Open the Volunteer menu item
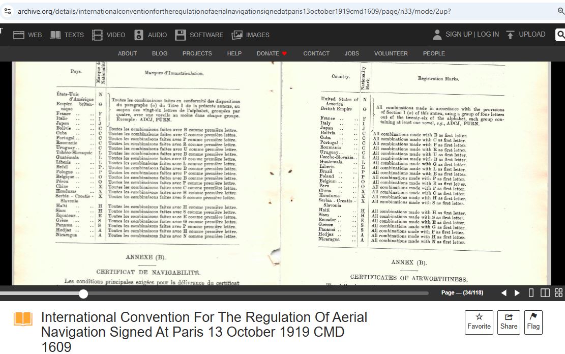 (391, 53)
